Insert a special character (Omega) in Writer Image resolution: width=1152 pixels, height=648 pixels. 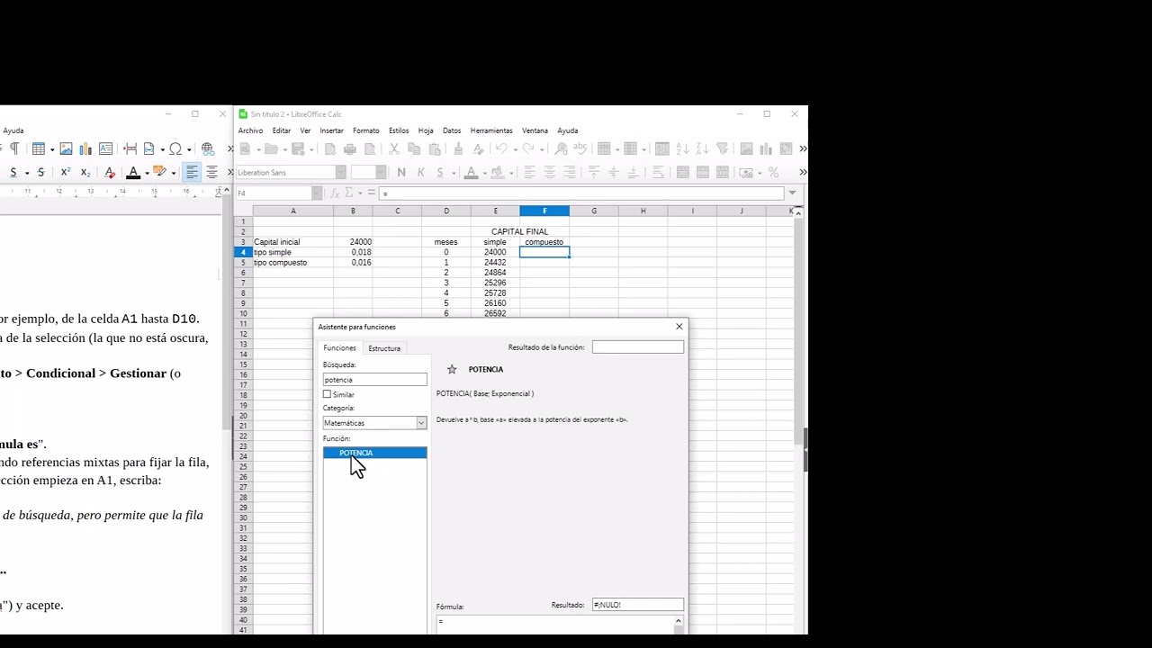[175, 148]
